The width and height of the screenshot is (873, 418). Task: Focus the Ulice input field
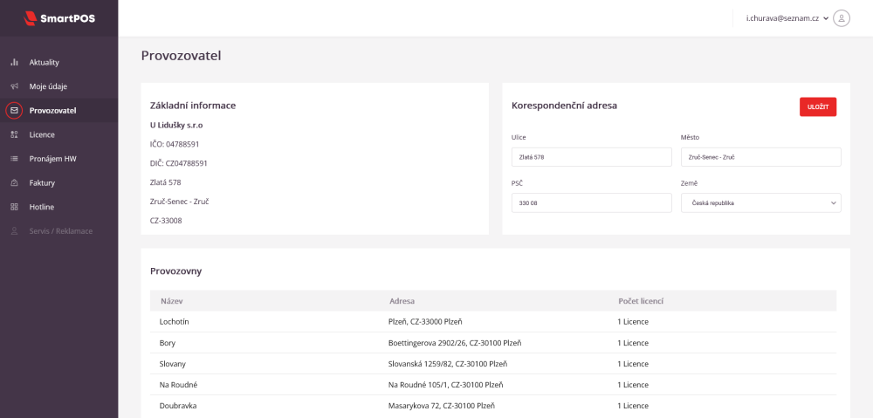(x=592, y=157)
